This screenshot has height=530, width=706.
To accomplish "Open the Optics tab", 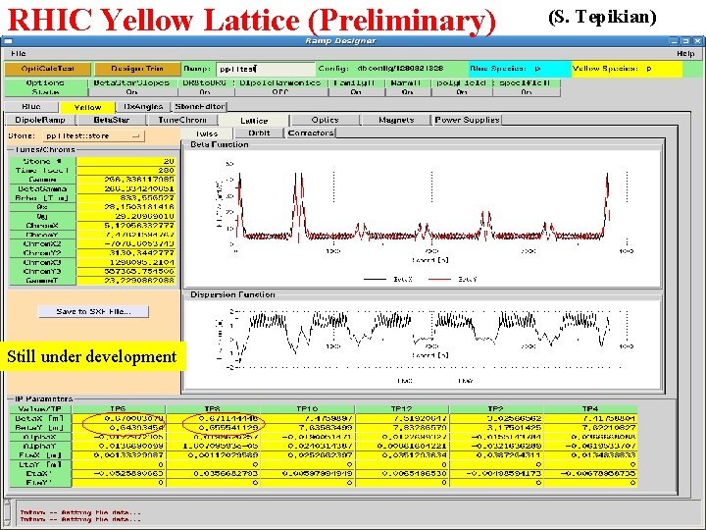I will click(x=326, y=120).
